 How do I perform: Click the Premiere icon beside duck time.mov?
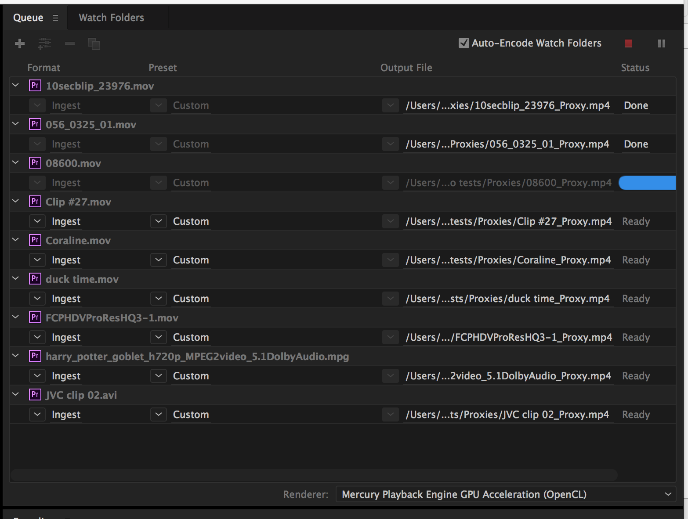click(x=35, y=279)
